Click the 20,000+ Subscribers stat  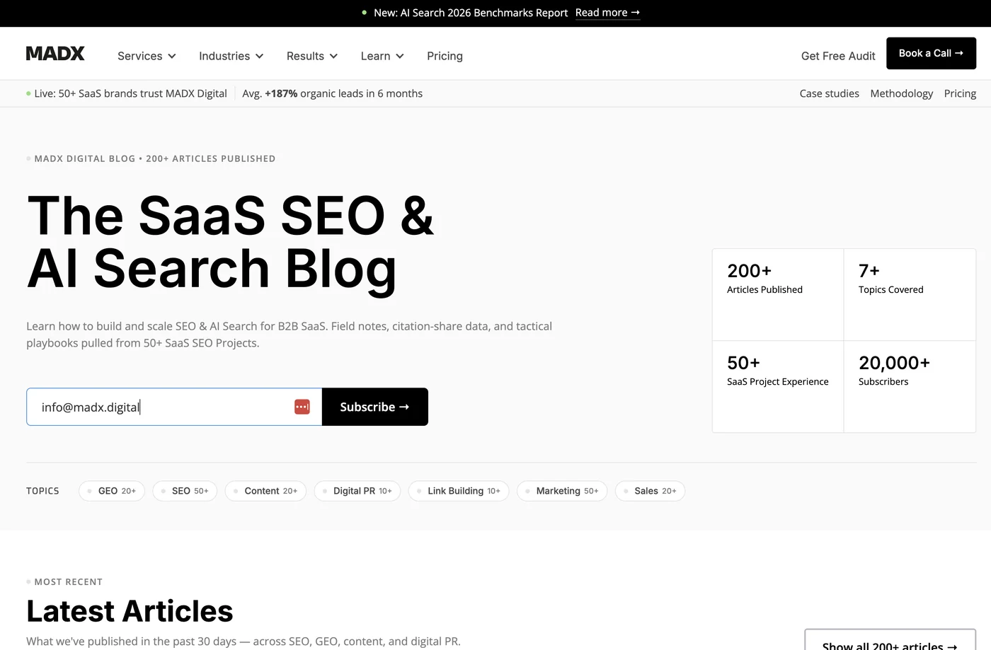pos(910,386)
